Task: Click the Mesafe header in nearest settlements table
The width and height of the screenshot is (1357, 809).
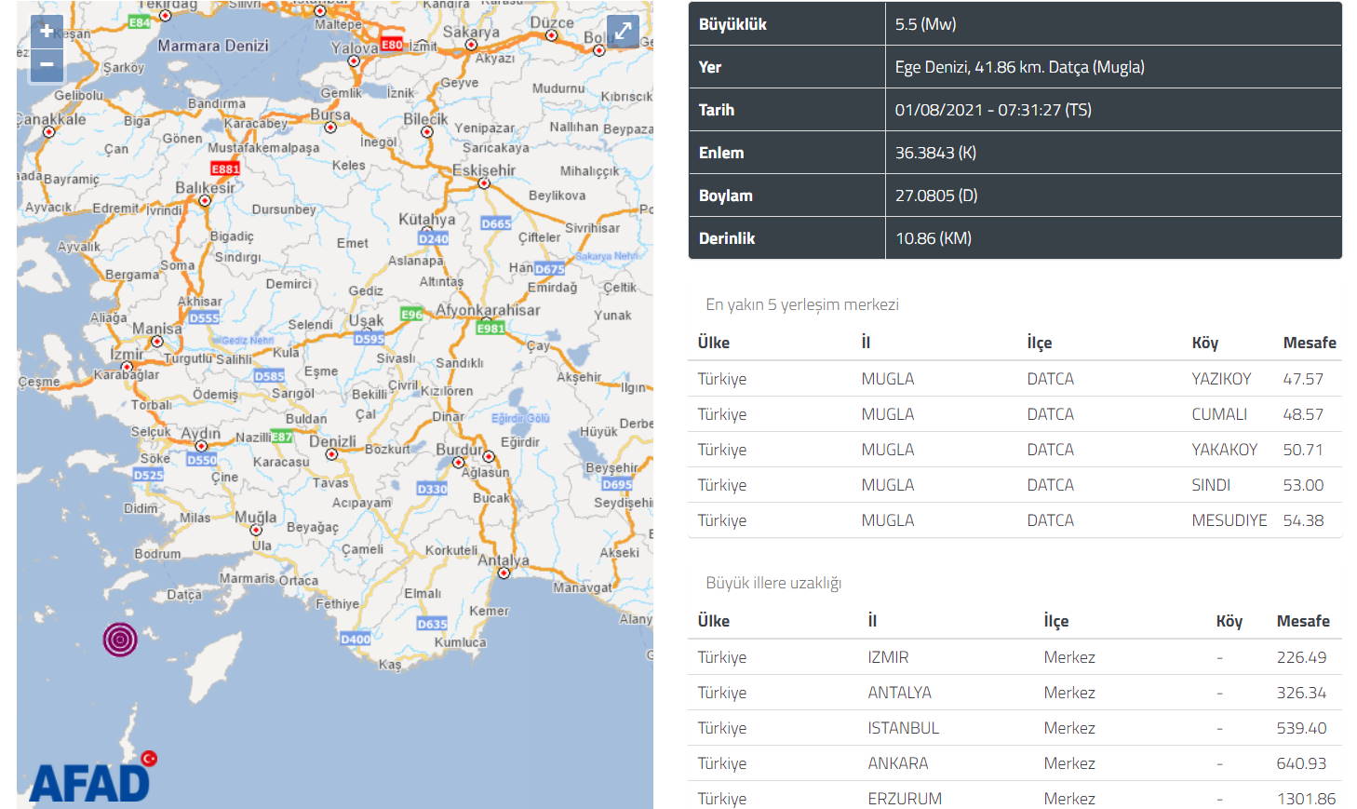Action: pyautogui.click(x=1309, y=343)
